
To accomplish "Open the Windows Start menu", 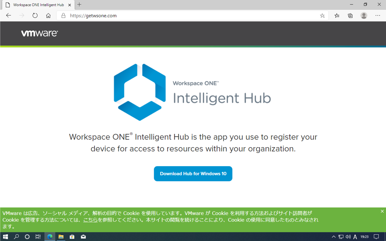I will (x=5, y=237).
